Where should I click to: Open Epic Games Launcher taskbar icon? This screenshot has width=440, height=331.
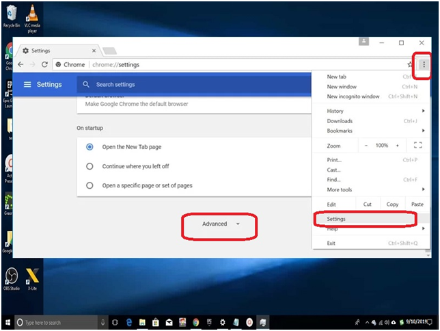click(209, 322)
